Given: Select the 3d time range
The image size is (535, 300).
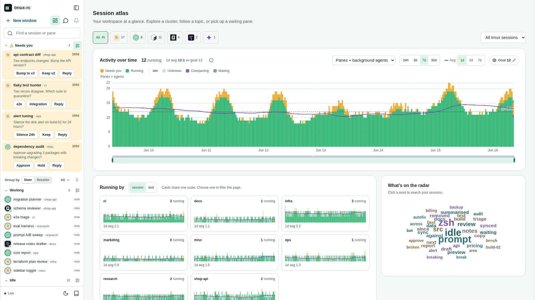Looking at the screenshot, I should [415, 60].
